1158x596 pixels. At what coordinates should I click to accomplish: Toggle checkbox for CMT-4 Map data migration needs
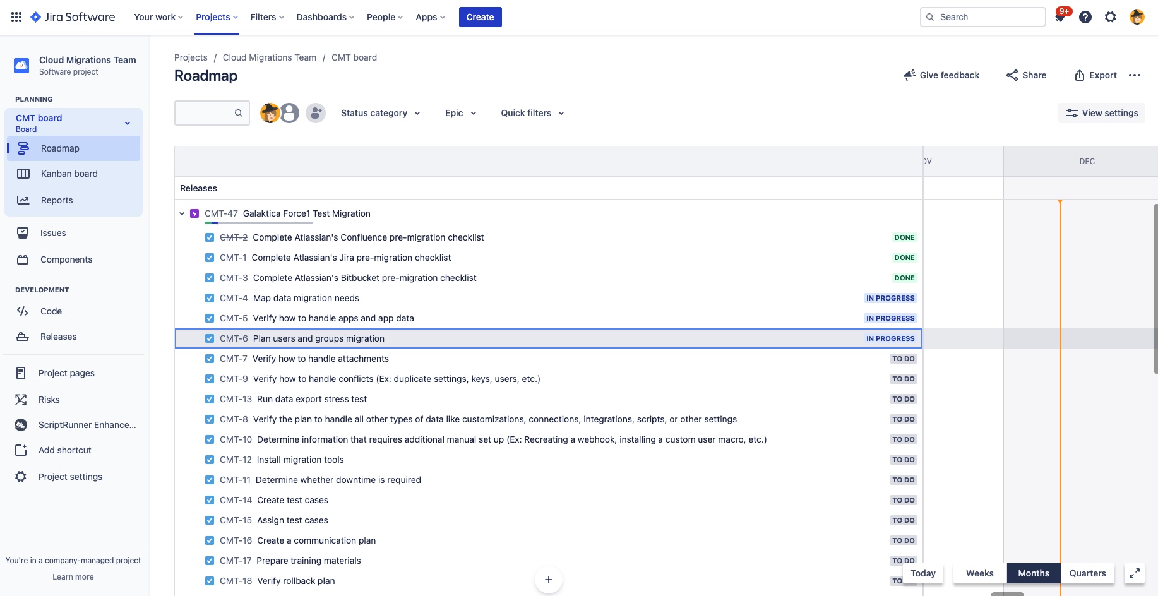coord(210,298)
